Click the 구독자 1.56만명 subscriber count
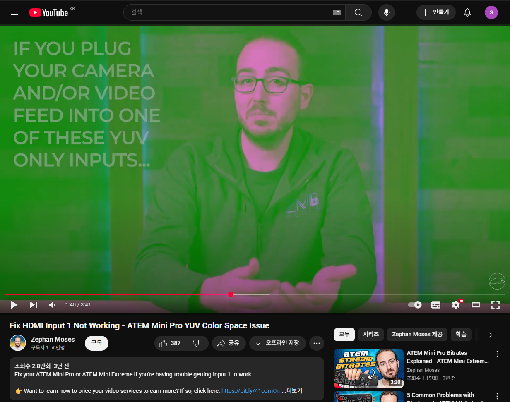 [48, 348]
